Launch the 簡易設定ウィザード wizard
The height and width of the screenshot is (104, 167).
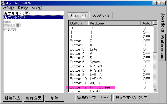tap(93, 98)
